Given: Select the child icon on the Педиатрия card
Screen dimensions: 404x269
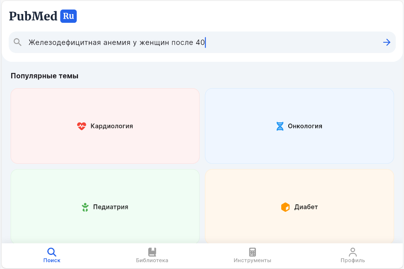Looking at the screenshot, I should [85, 206].
